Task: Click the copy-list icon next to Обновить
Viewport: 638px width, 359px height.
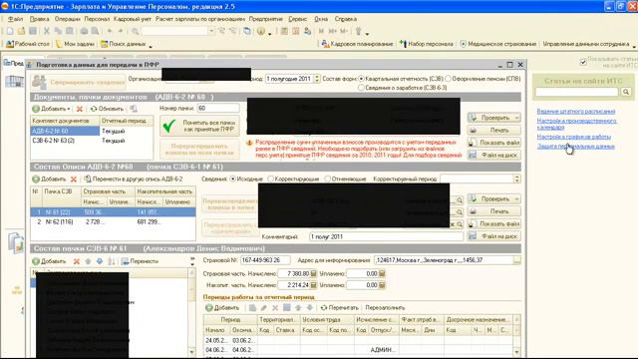Action: click(134, 109)
